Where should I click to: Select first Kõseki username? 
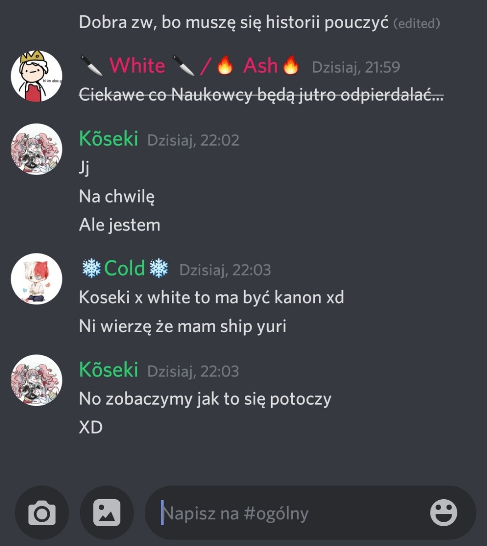[109, 138]
